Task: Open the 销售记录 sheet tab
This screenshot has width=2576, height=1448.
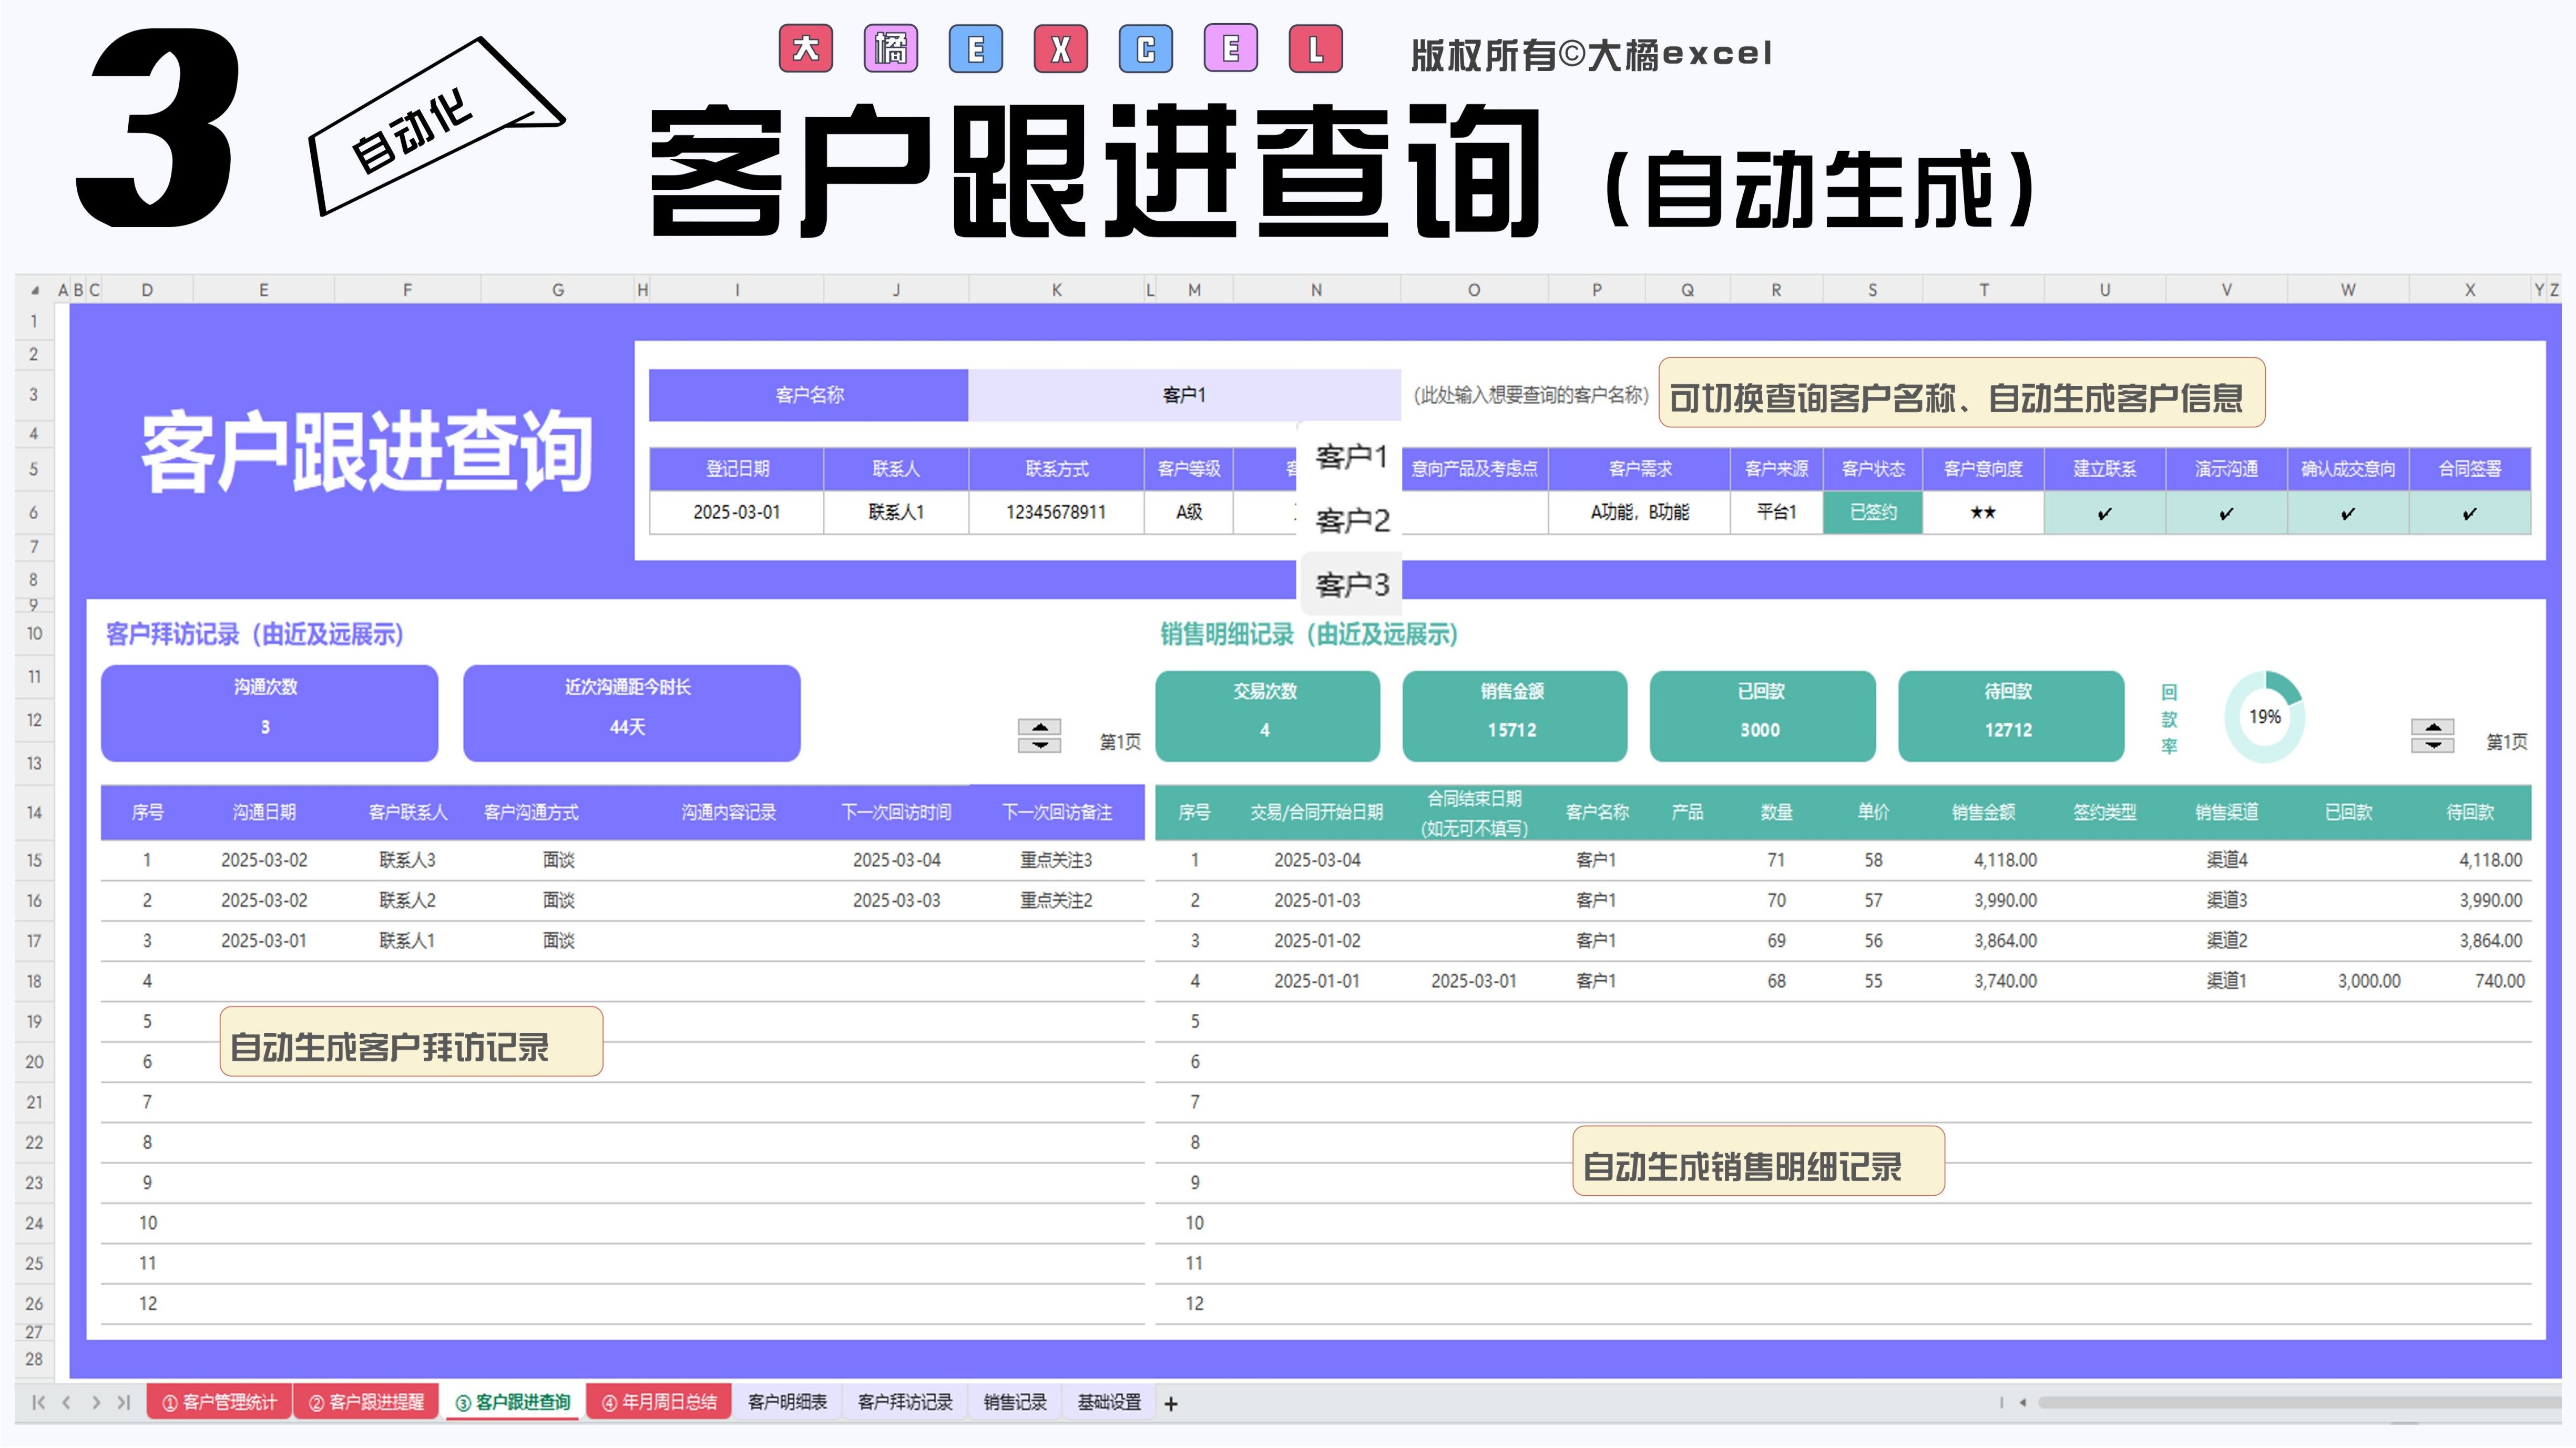Action: tap(1014, 1402)
